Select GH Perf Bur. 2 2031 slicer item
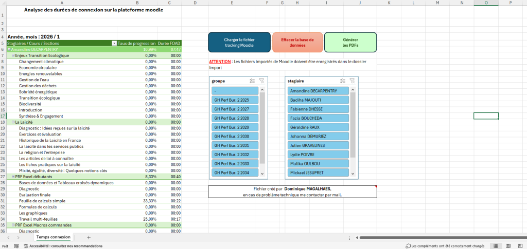 235,145
